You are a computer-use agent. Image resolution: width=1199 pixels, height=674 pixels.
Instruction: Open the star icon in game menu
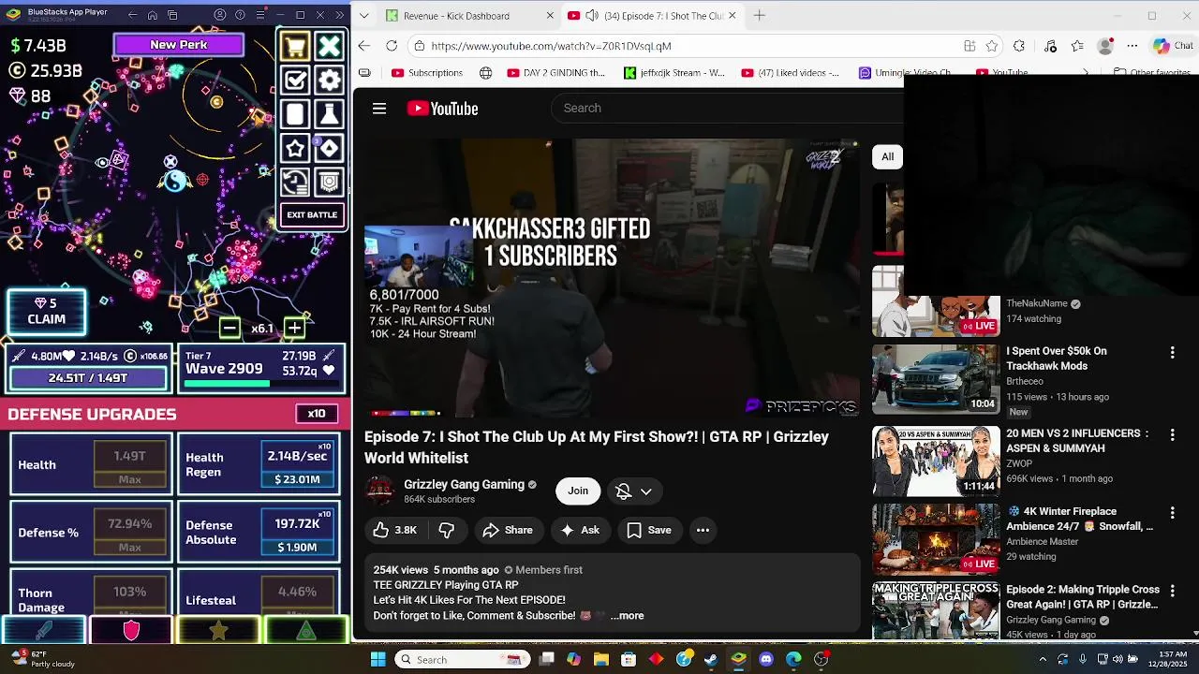(295, 148)
